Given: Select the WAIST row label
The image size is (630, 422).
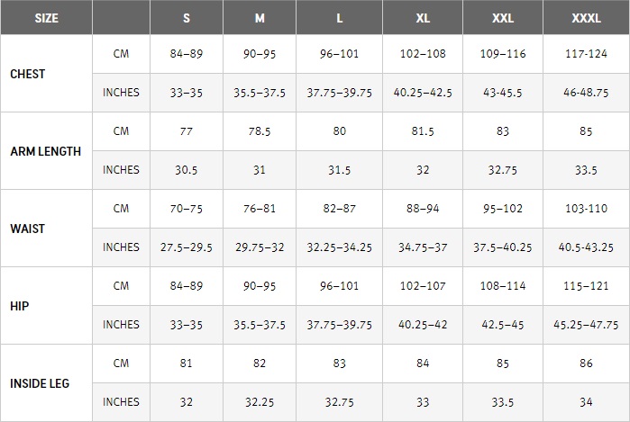Looking at the screenshot, I should pyautogui.click(x=27, y=229).
